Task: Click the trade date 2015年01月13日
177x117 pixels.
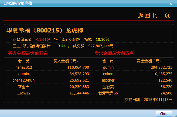Action: (x=158, y=100)
